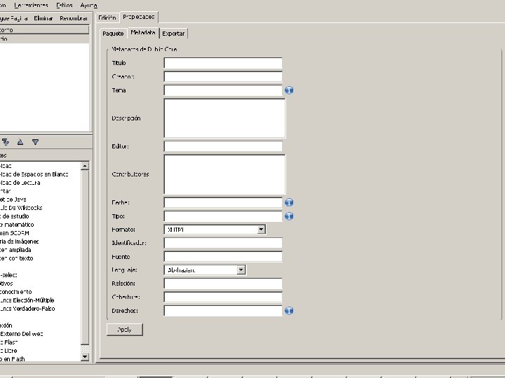Select 'Sitio Externo Del web' iDevice
This screenshot has height=378, width=505.
click(x=21, y=334)
